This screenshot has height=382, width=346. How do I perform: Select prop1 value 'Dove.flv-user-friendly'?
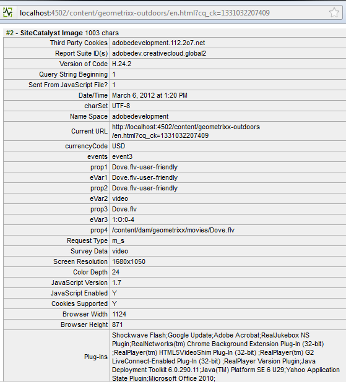tap(145, 167)
